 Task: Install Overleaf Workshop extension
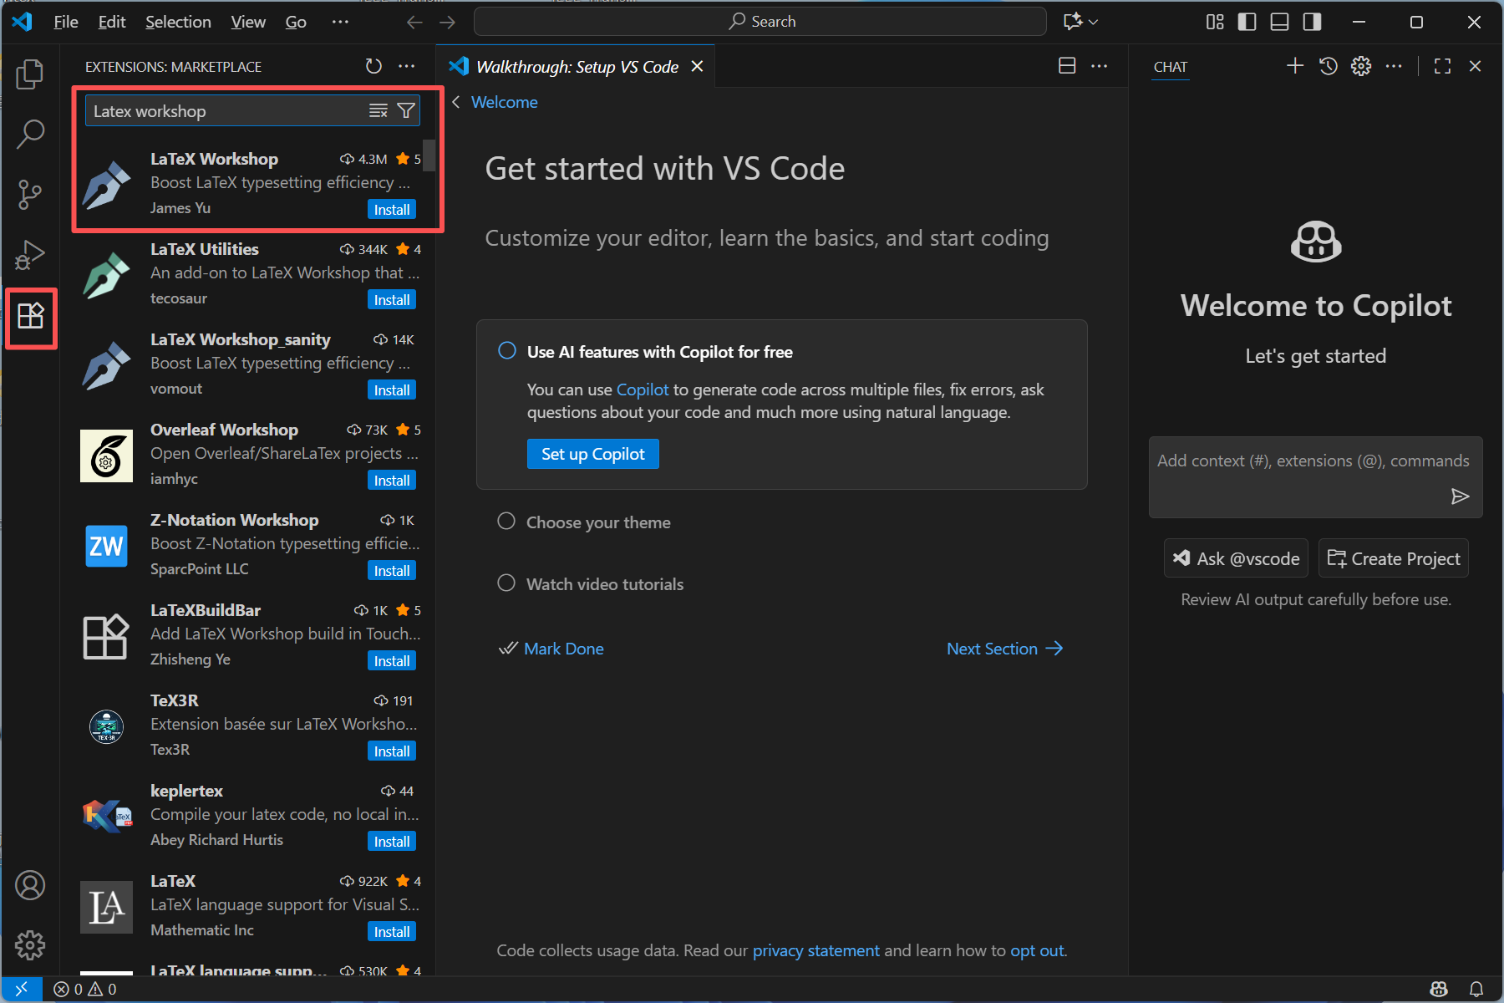click(x=392, y=480)
